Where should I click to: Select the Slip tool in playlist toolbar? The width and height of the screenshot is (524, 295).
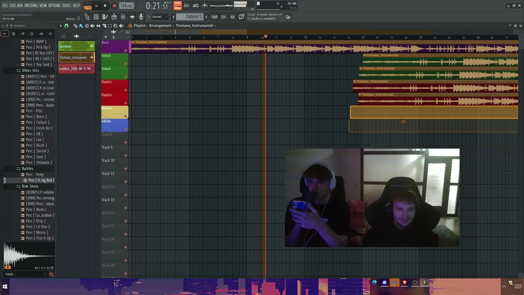(98, 26)
